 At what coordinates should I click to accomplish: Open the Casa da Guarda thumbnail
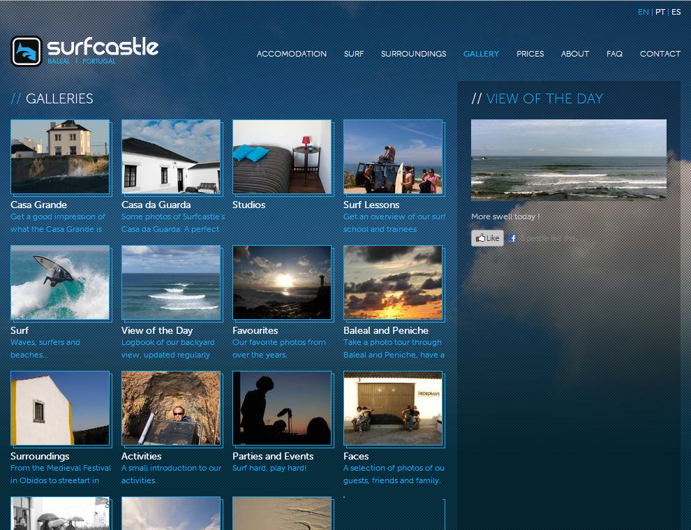pos(171,156)
